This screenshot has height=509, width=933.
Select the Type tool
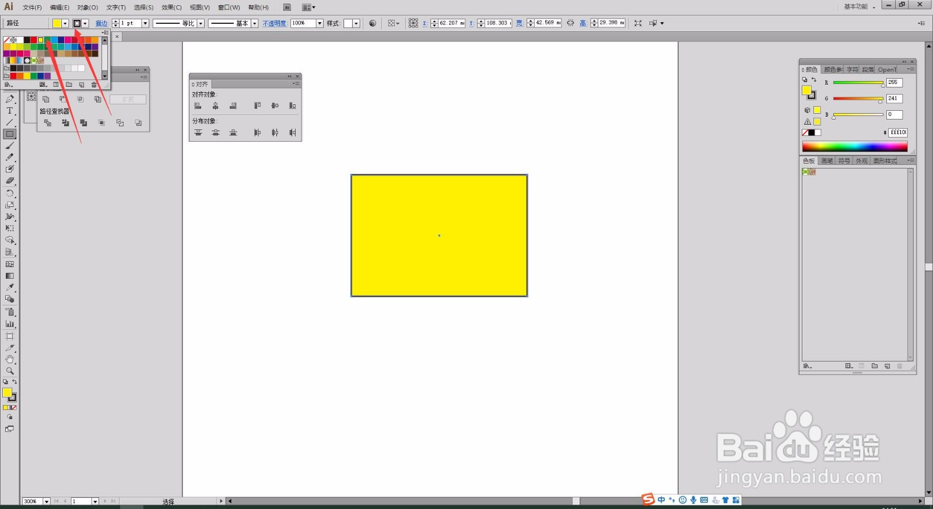coord(10,110)
